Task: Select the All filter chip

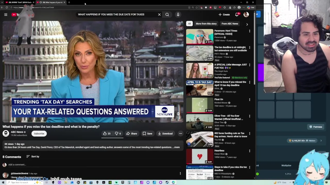Action: pos(189,24)
